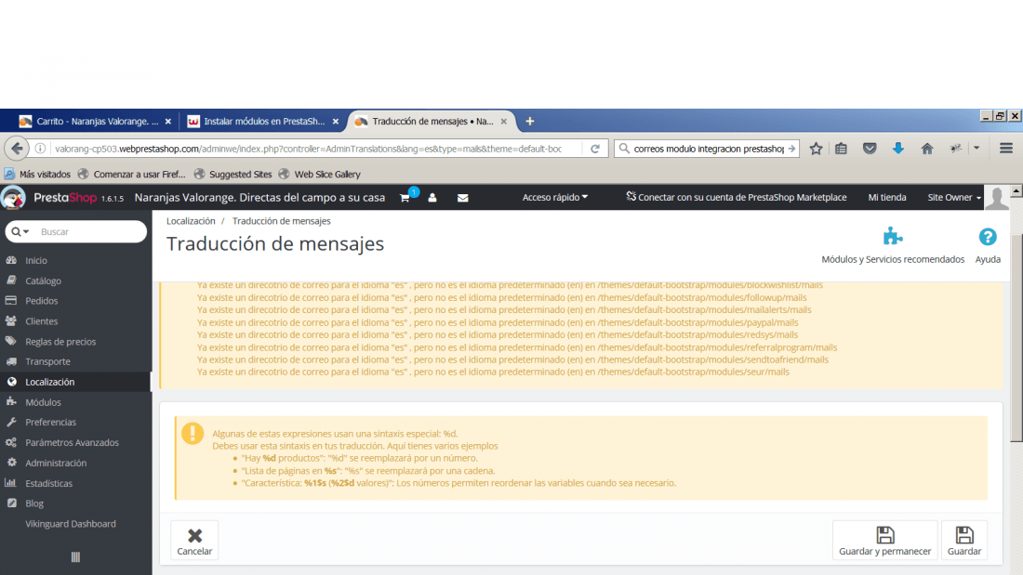This screenshot has width=1023, height=575.
Task: Collapse sidebar with bottom menu toggle icon
Action: pyautogui.click(x=75, y=556)
